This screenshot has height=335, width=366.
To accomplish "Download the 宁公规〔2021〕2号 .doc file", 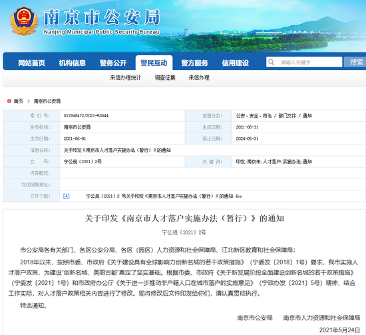I will [x=164, y=196].
